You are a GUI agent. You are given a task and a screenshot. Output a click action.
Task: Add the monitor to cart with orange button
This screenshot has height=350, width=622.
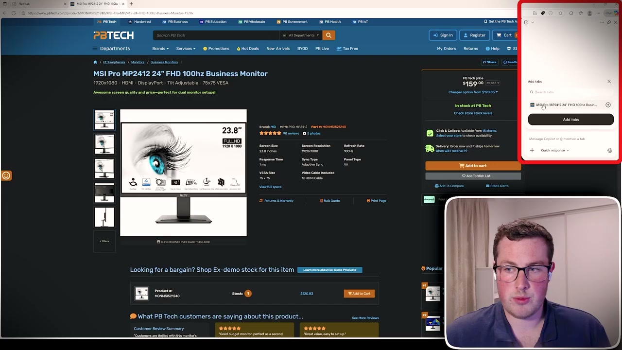pyautogui.click(x=473, y=166)
